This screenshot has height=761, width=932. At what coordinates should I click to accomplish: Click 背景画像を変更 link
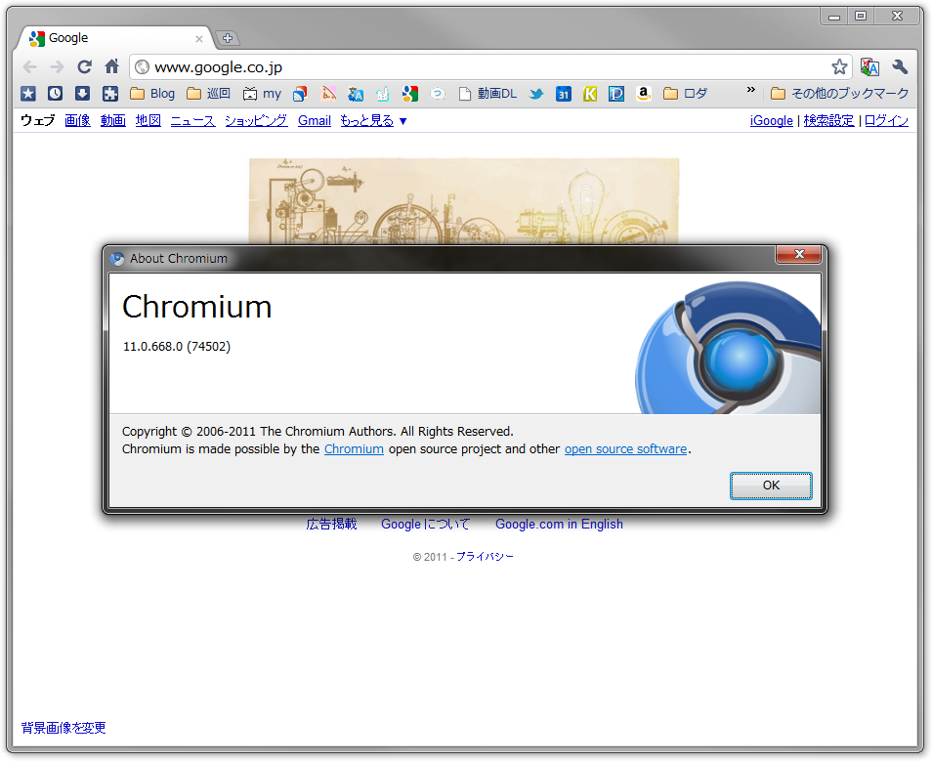click(64, 728)
